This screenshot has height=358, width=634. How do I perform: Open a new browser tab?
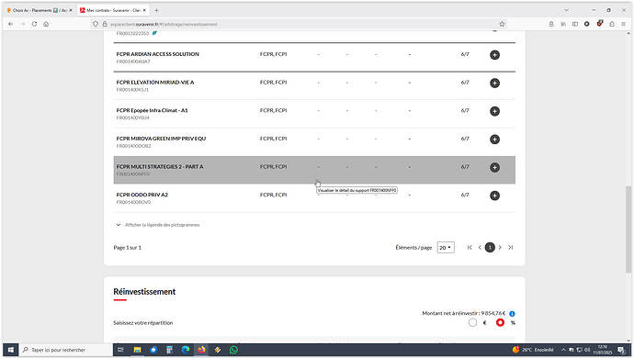click(x=156, y=10)
